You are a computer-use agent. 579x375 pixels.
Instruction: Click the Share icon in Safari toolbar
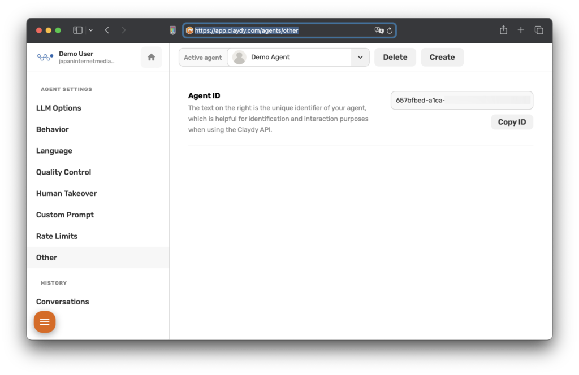click(x=503, y=30)
